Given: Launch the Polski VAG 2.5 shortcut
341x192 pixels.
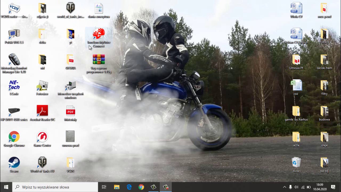Looking at the screenshot, I should tap(14, 36).
